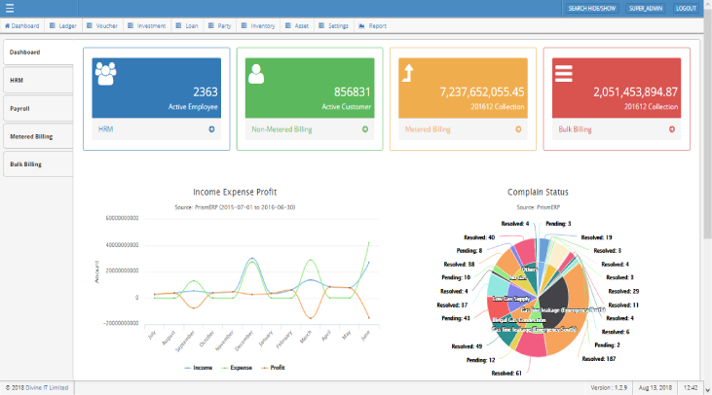Click the LOGOUT button
The height and width of the screenshot is (395, 712).
coord(686,8)
